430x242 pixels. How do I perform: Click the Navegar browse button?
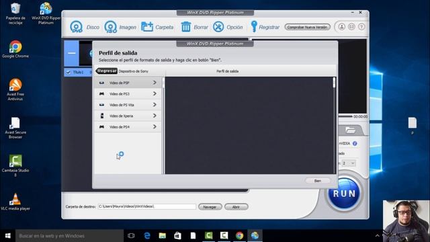coord(210,207)
